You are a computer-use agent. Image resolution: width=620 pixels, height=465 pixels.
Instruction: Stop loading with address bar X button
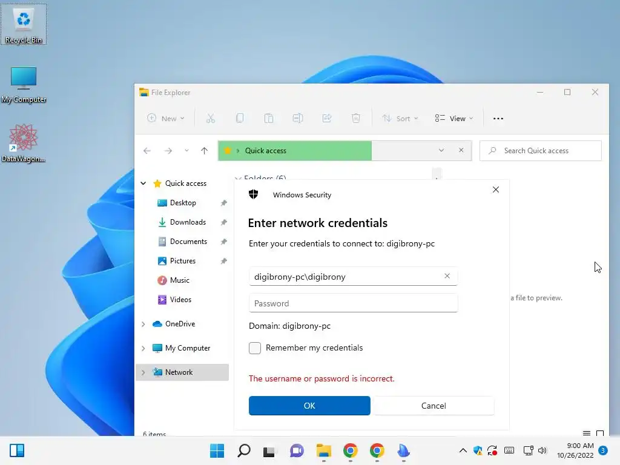tap(461, 150)
